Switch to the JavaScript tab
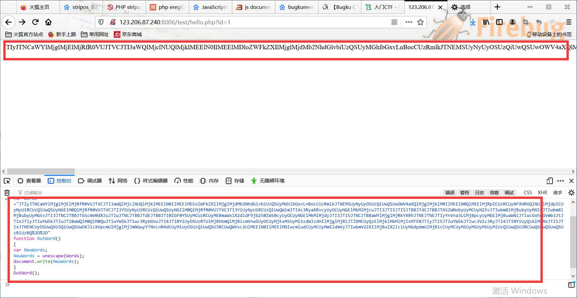Image resolution: width=577 pixels, height=298 pixels. (211, 7)
